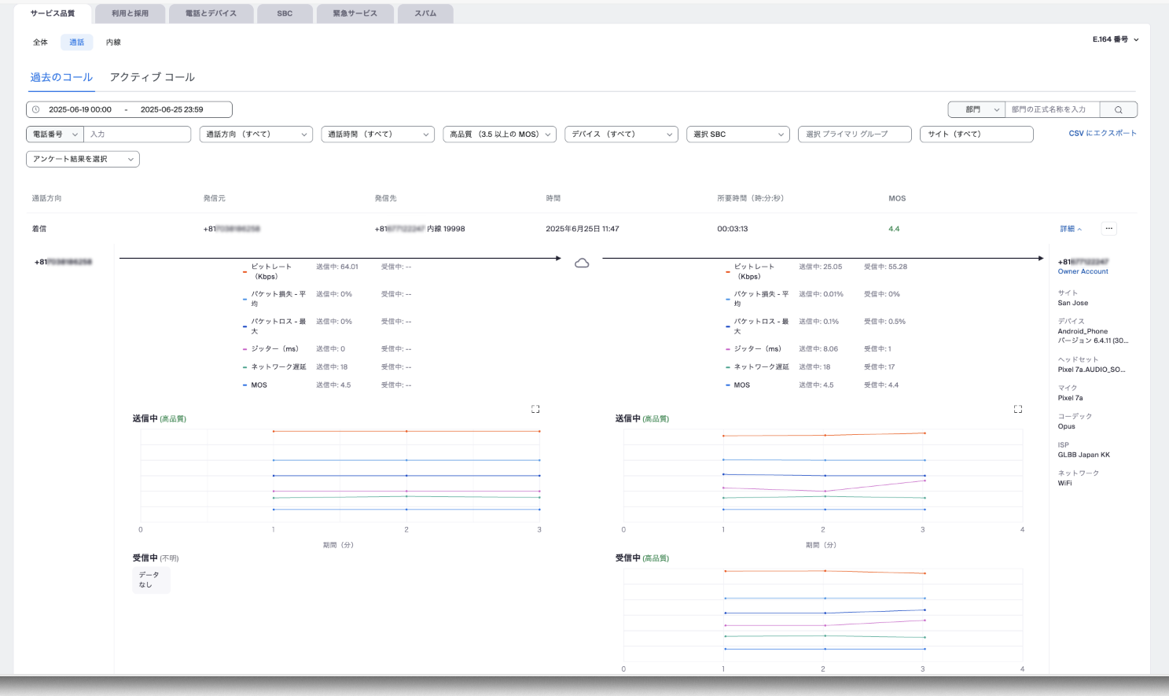The image size is (1169, 696).
Task: Click the clock icon in the date range field
Action: (35, 109)
